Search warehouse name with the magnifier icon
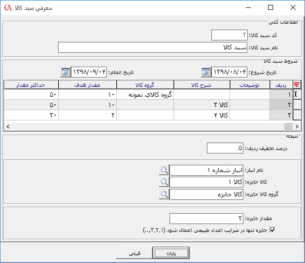Viewport: 305px width, 263px height. coord(164,170)
